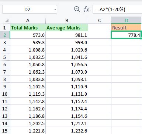Screen dimensions: 142x134
Task: Select row 10 header
Action: pyautogui.click(x=5, y=94)
